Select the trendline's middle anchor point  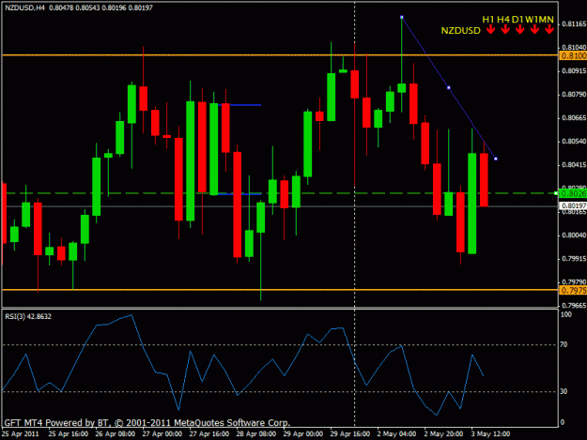tap(449, 88)
